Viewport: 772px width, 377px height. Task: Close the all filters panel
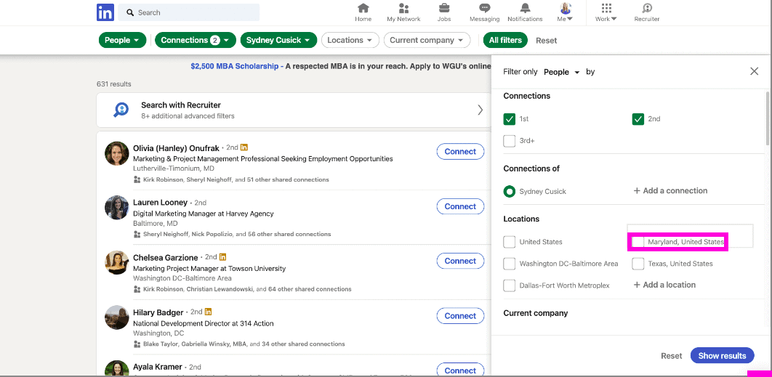tap(754, 71)
